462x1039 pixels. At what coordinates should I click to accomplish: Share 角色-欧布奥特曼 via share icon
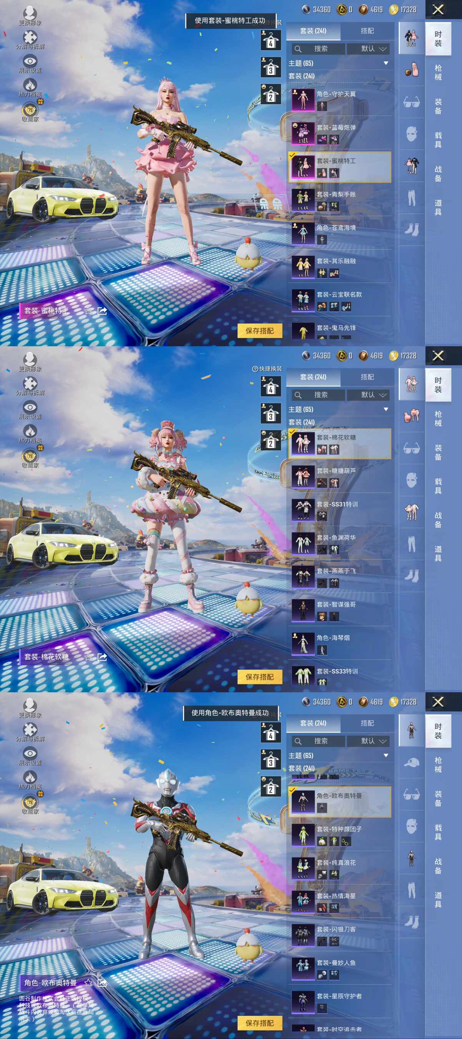pos(102,982)
